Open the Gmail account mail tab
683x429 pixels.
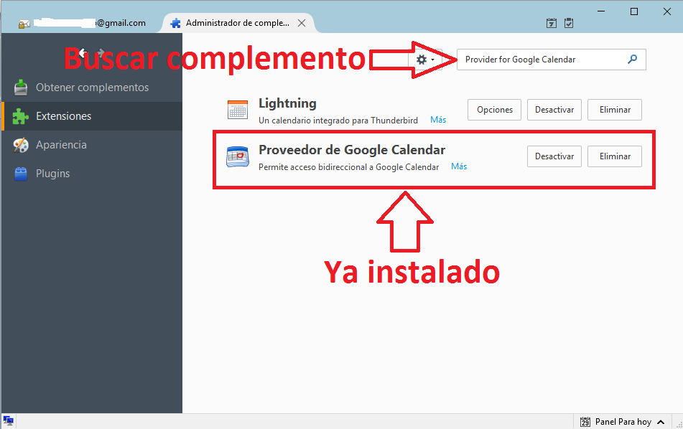tap(83, 23)
